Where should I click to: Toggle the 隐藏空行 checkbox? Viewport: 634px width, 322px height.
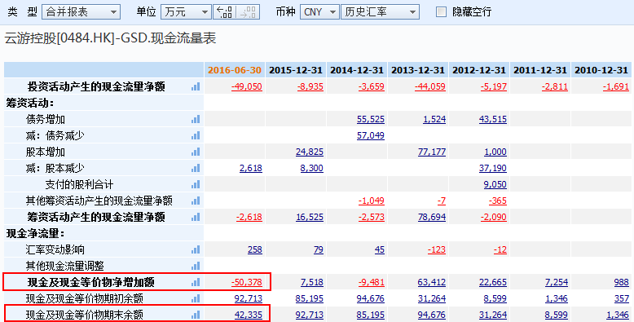point(441,11)
